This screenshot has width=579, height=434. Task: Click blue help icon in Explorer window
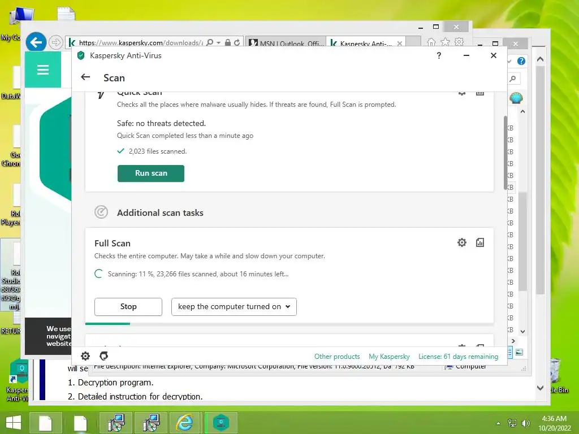coord(521,61)
